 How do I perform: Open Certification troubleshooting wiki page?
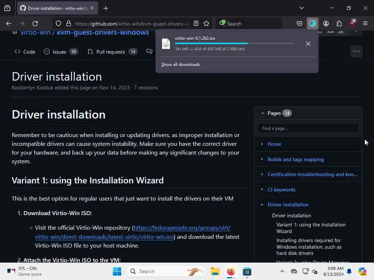click(313, 174)
